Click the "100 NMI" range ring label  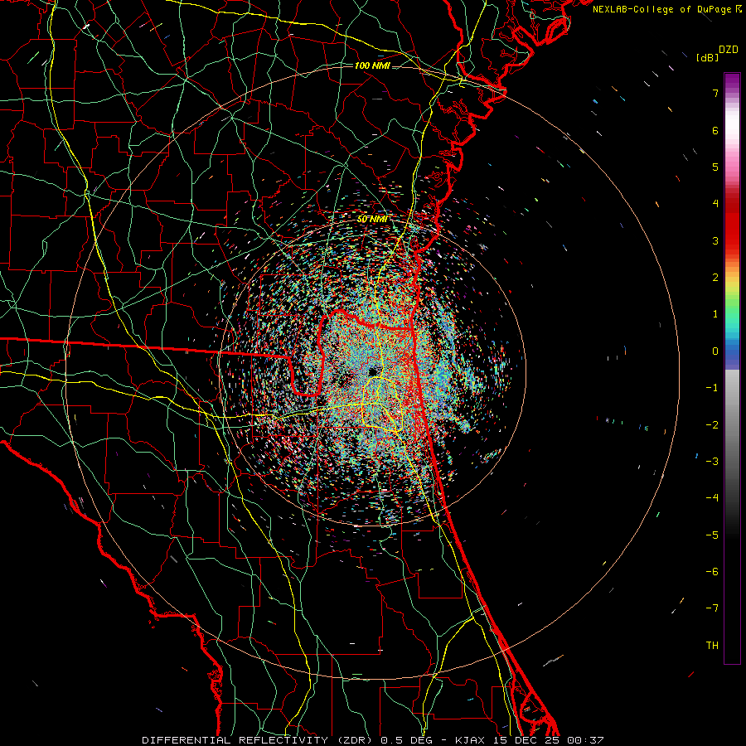(x=372, y=65)
